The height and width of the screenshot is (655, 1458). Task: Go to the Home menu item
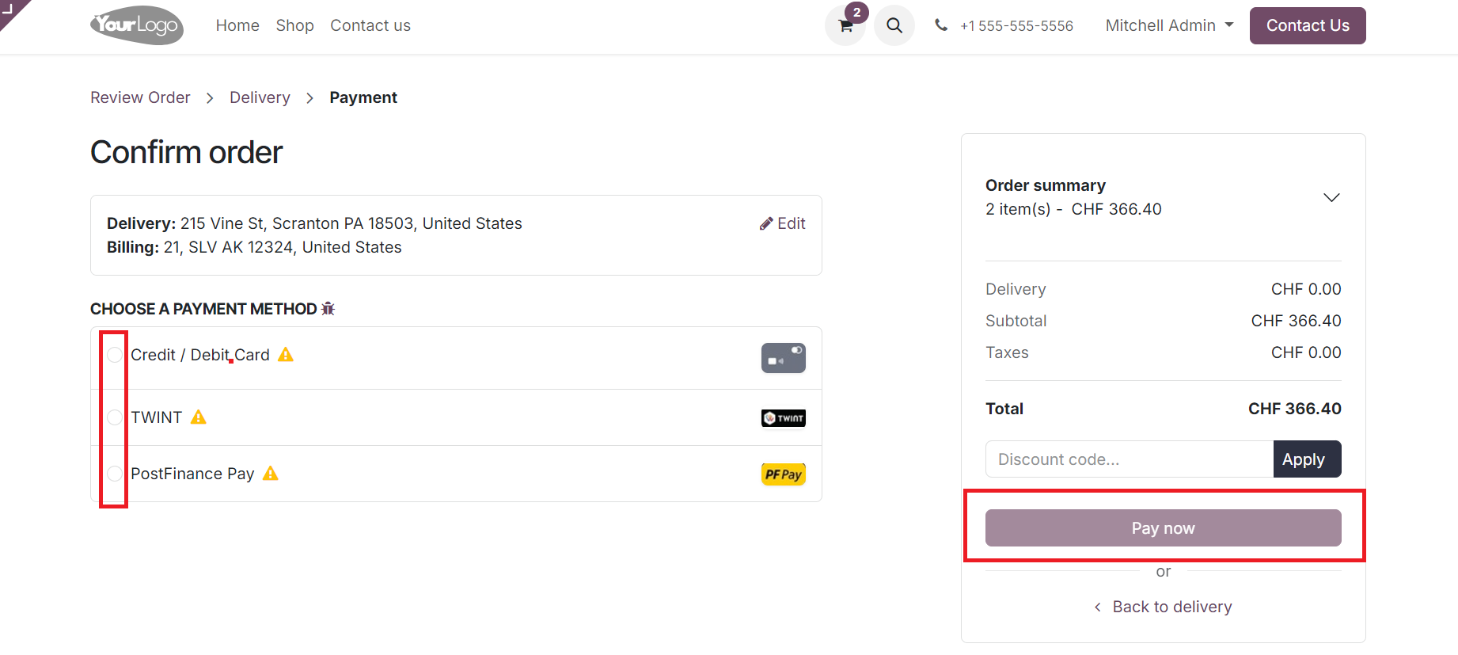click(x=237, y=25)
